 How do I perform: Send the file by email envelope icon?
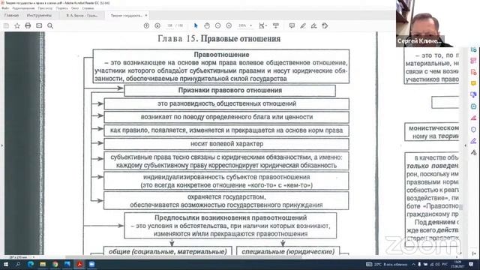39,26
